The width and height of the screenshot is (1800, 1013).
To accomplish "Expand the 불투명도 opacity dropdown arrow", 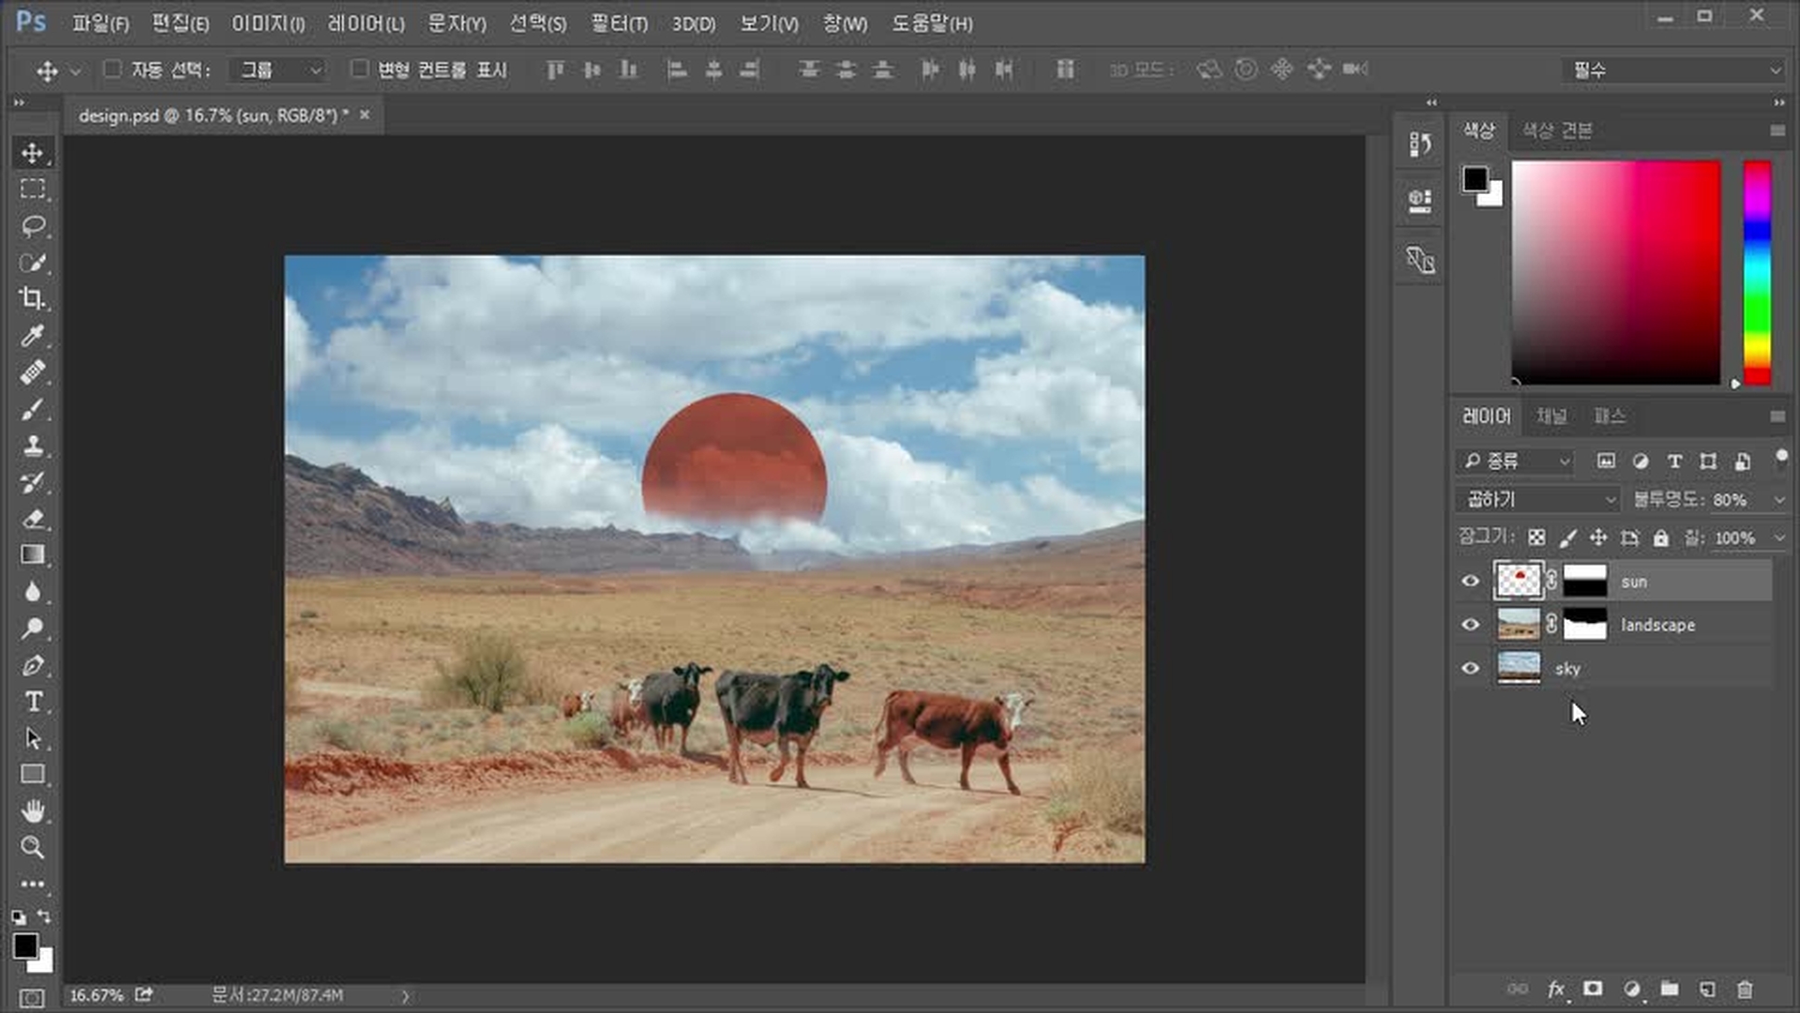I will 1778,500.
